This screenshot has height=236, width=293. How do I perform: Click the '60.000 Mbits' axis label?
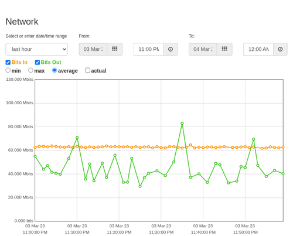[21, 150]
